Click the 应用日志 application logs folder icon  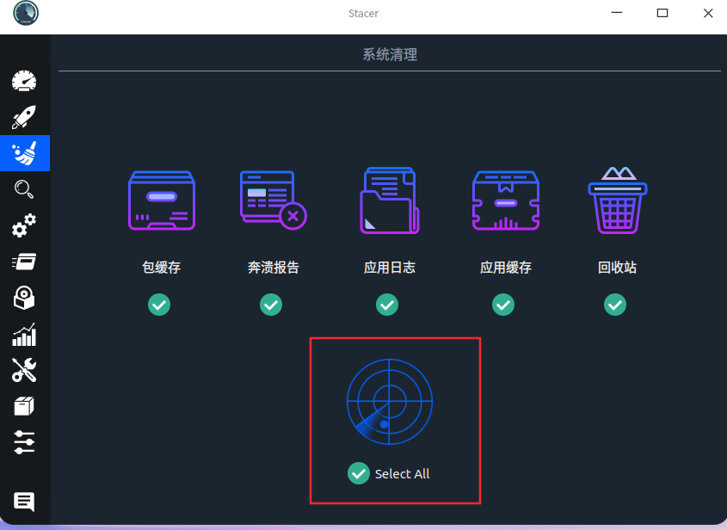pos(390,200)
